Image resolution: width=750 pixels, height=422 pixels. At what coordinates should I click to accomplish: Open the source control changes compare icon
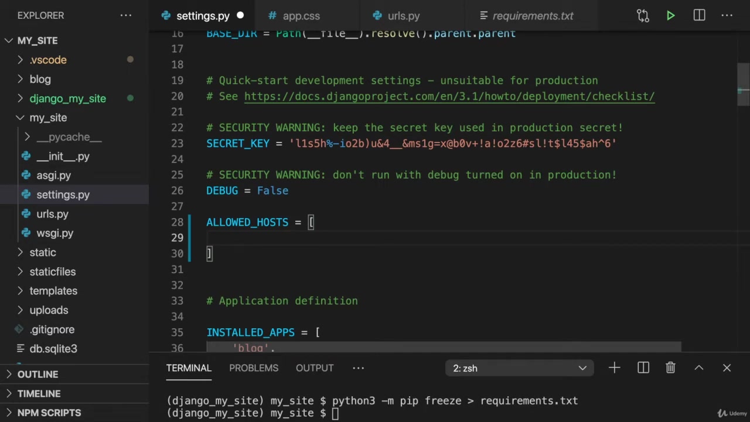point(643,16)
